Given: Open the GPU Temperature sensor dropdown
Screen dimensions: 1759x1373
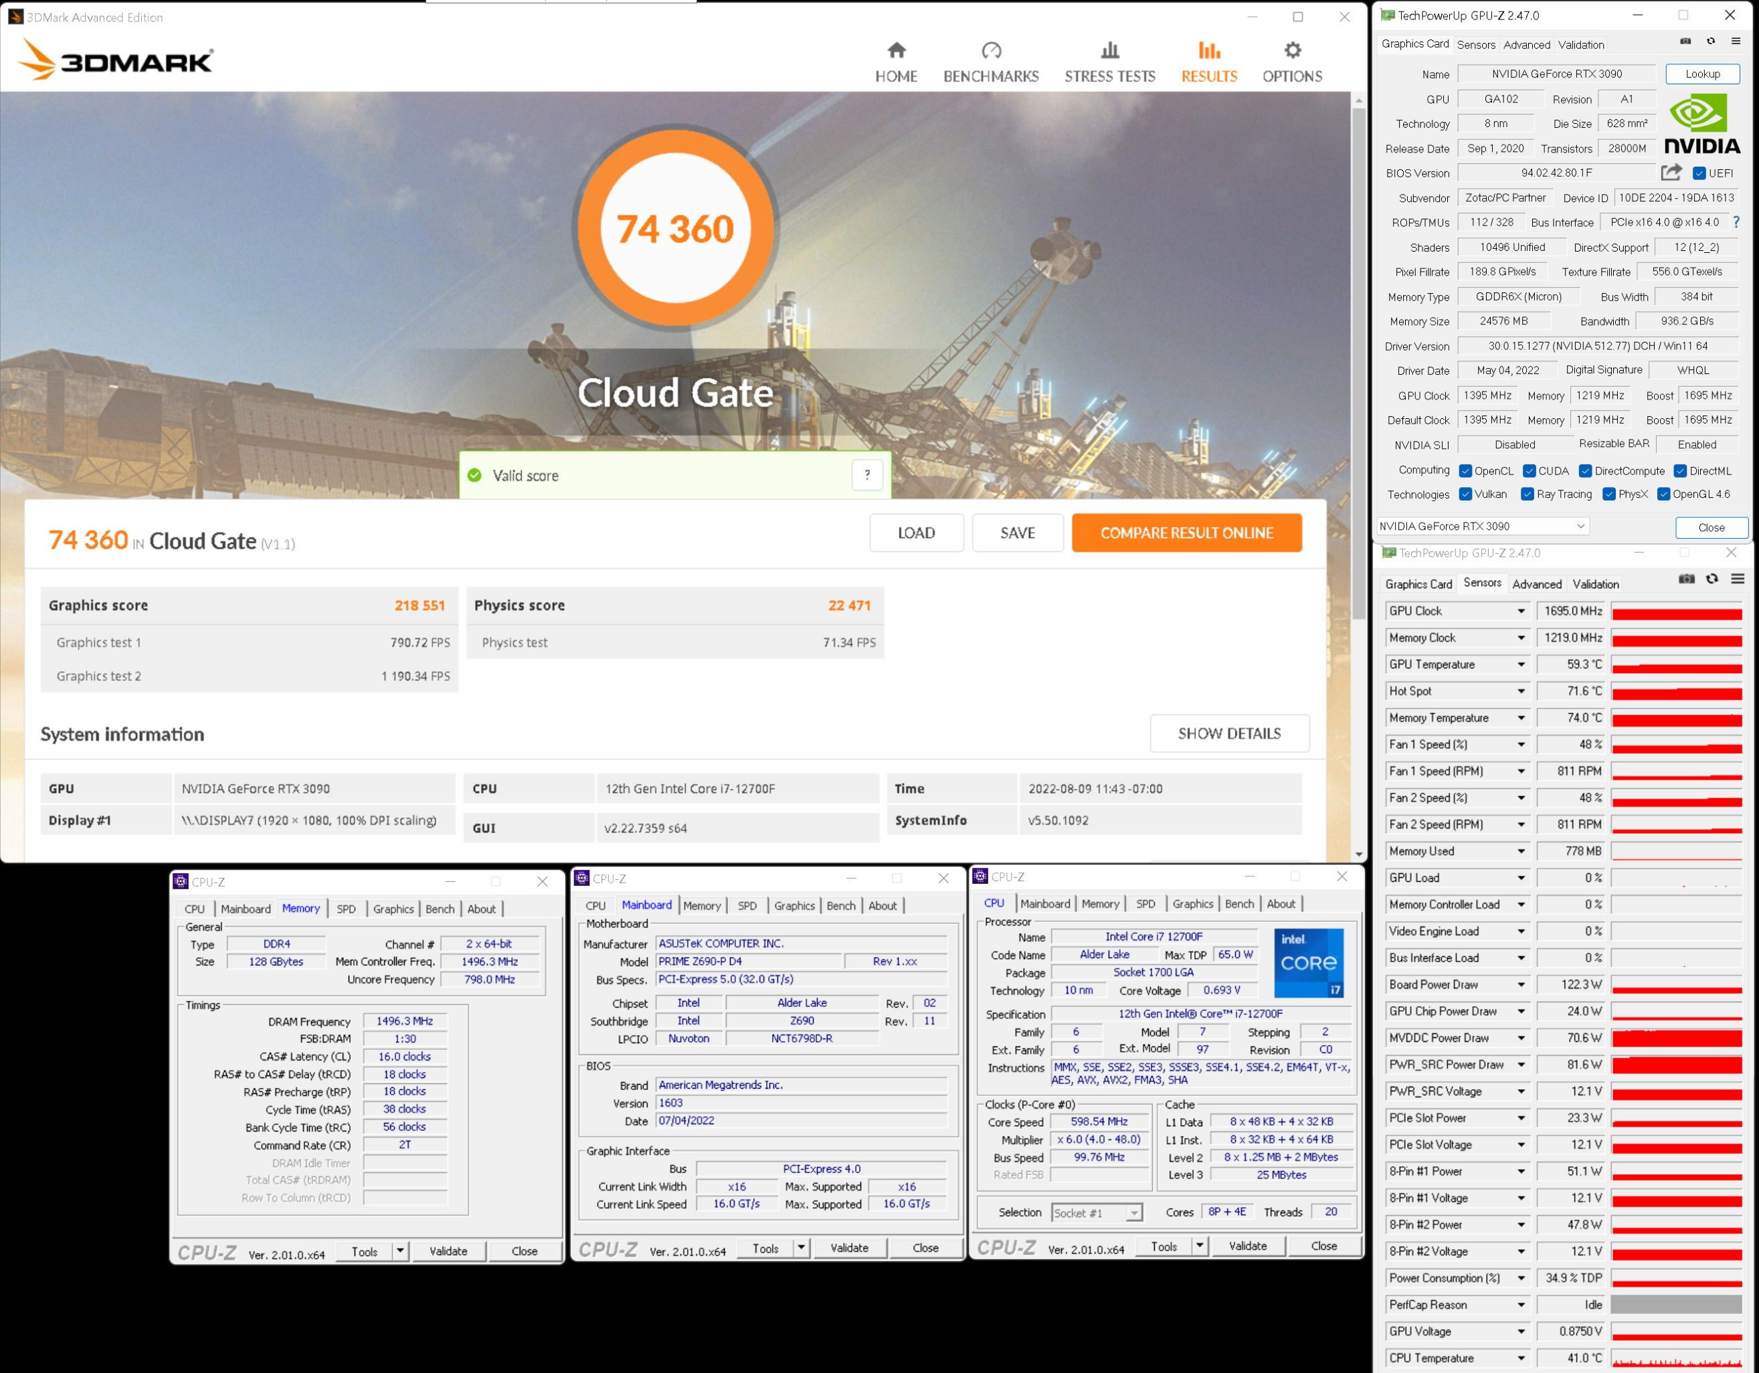Looking at the screenshot, I should (x=1521, y=664).
